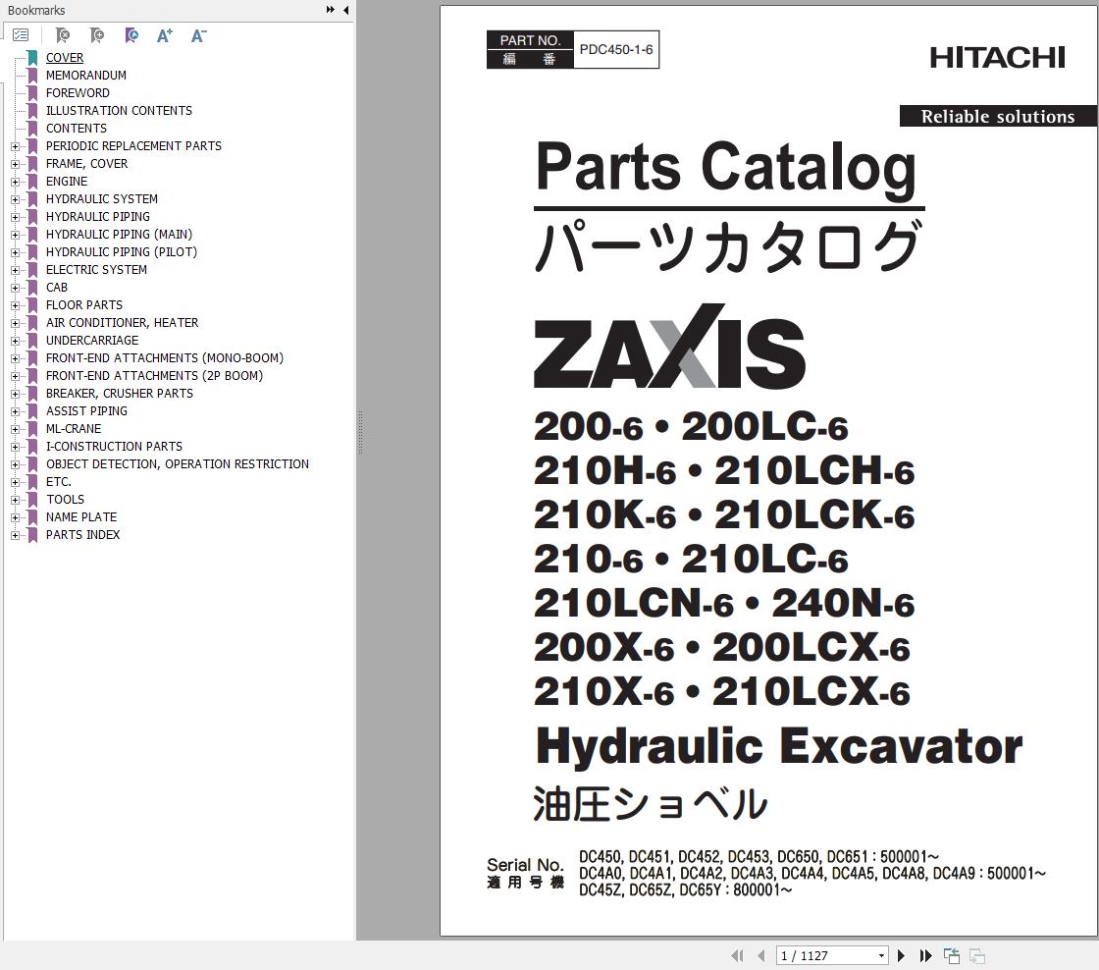1099x970 pixels.
Task: Click the teal bookmark icon beside COVER
Action: point(32,58)
